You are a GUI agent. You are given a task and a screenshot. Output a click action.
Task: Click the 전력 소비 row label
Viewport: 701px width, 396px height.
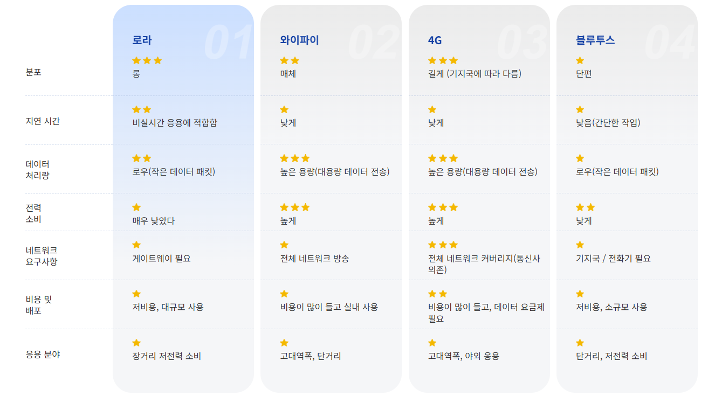(x=33, y=213)
